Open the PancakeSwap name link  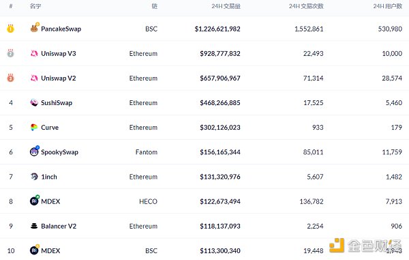tap(61, 29)
